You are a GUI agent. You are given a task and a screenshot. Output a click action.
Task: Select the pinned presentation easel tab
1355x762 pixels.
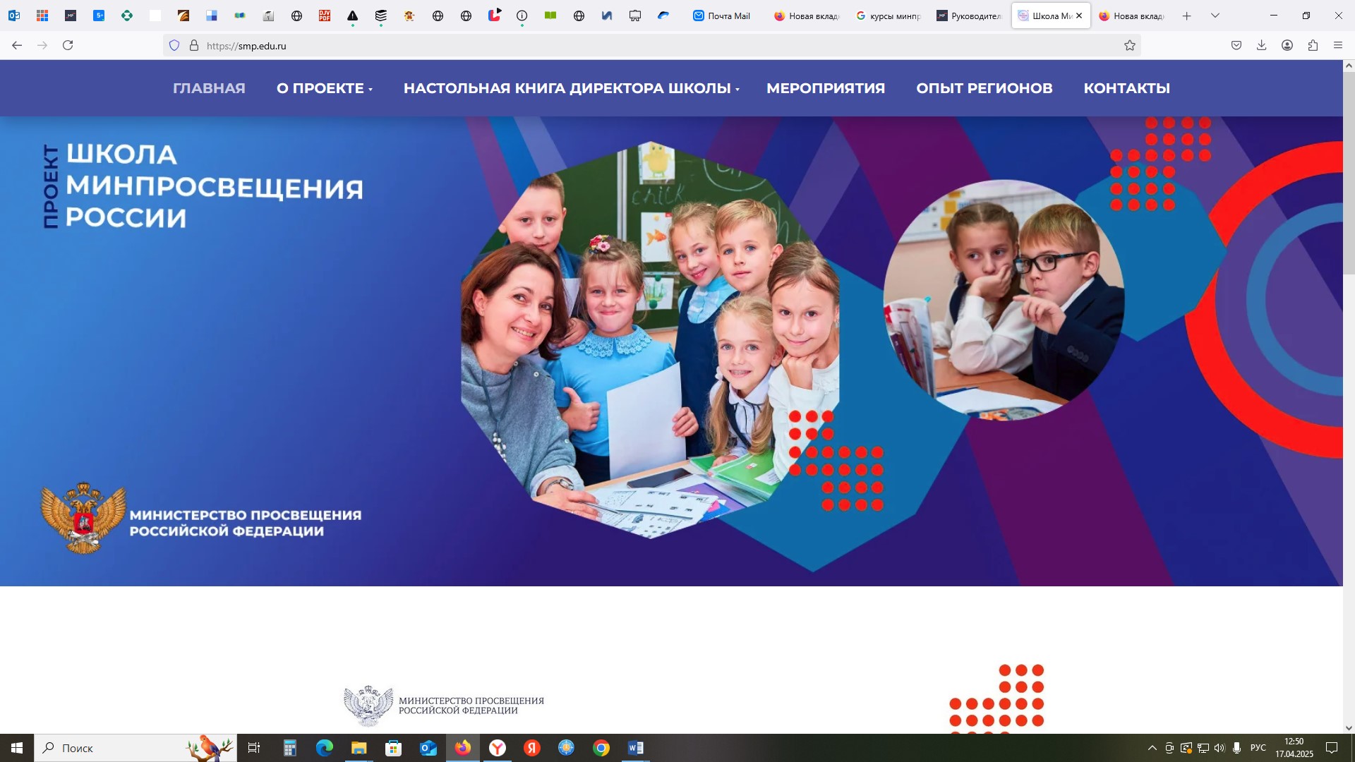635,16
